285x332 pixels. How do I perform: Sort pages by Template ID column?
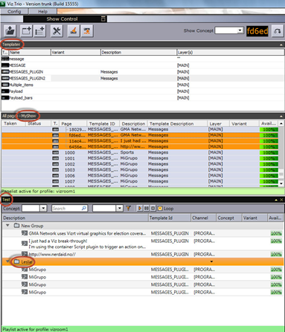click(103, 123)
